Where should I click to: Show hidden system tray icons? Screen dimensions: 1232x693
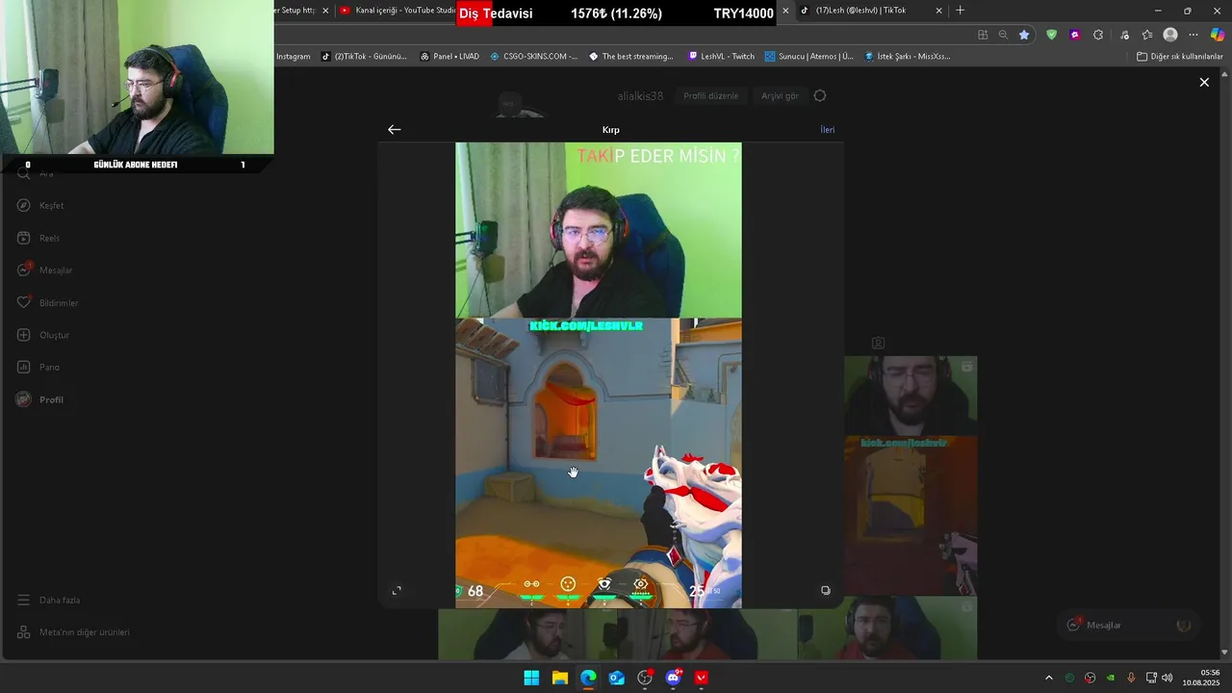coord(1049,678)
